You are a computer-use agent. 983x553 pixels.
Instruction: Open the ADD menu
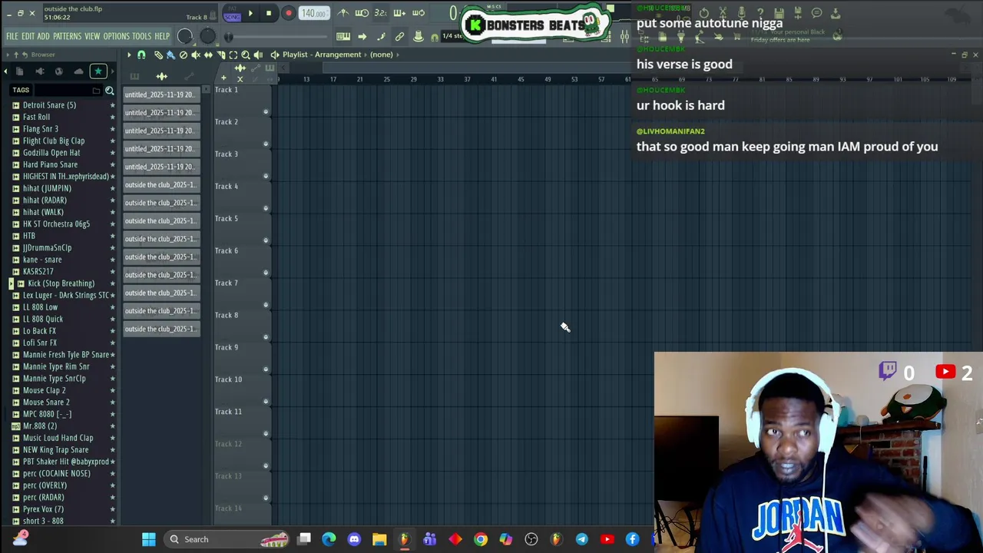pyautogui.click(x=43, y=36)
